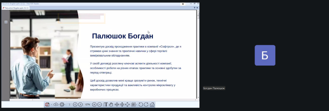Click the home icon in toolbar
The width and height of the screenshot is (329, 111).
(x=152, y=104)
